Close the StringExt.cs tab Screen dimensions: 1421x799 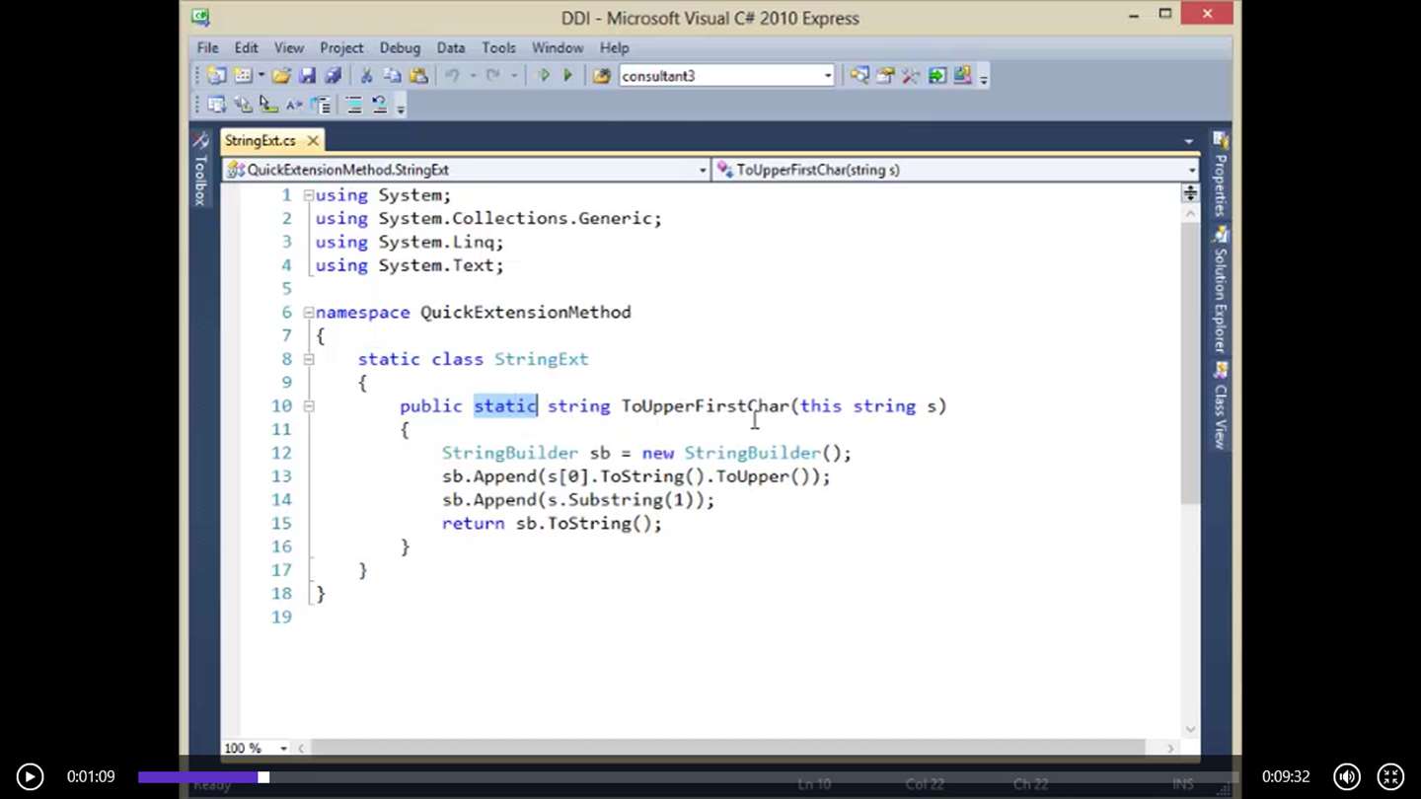click(312, 141)
